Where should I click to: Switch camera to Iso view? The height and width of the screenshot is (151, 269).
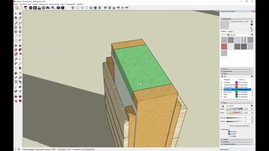pos(105,8)
